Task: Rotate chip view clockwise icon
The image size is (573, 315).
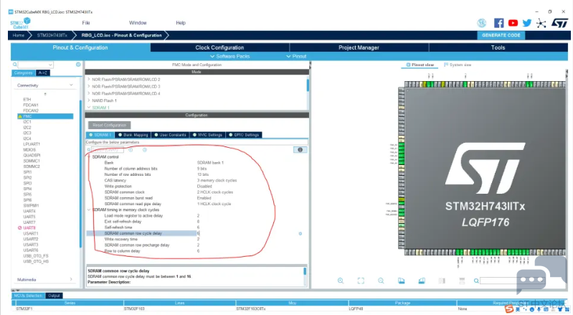Action: coord(402,281)
